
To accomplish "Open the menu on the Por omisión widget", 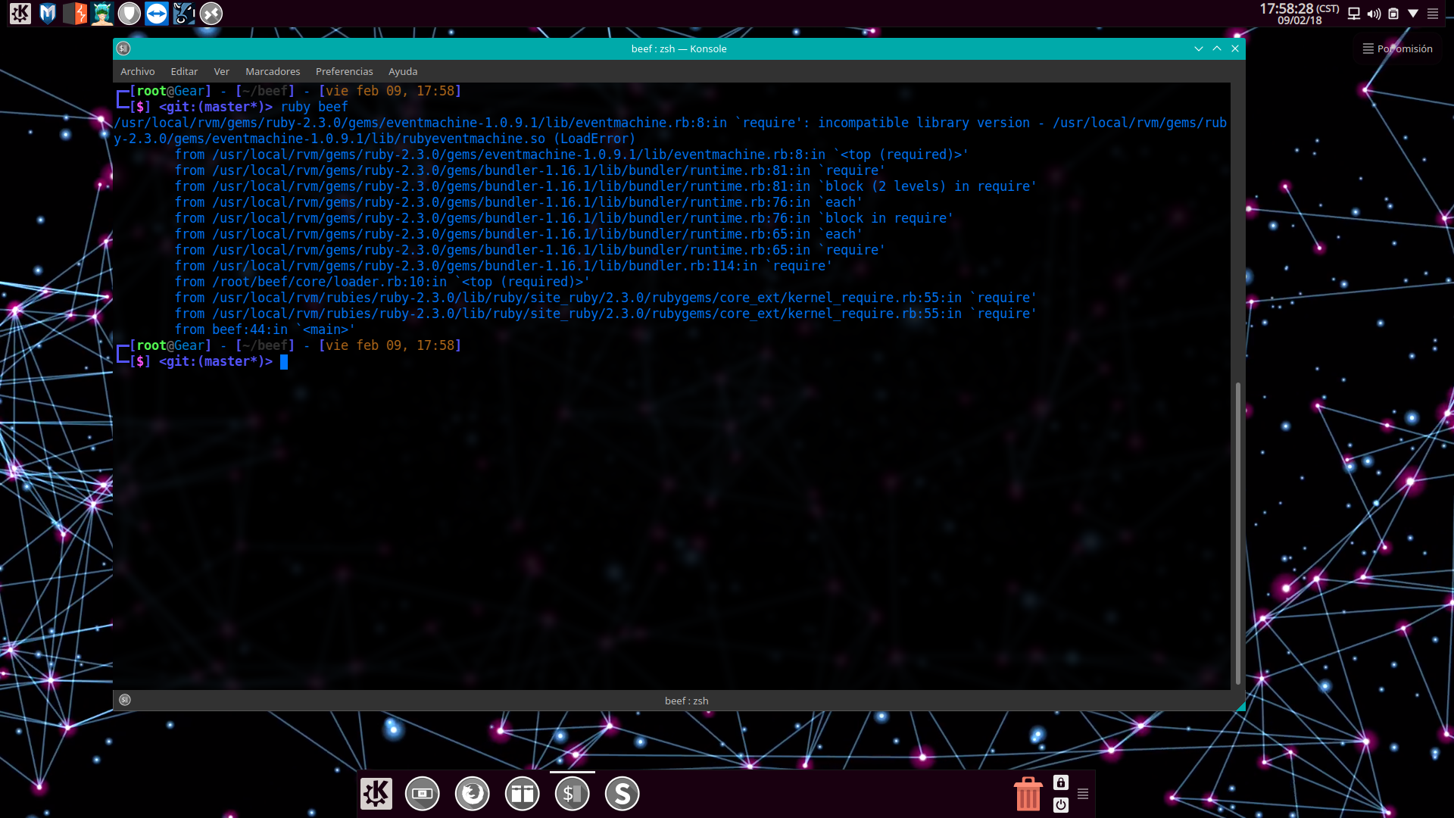I will [1368, 48].
